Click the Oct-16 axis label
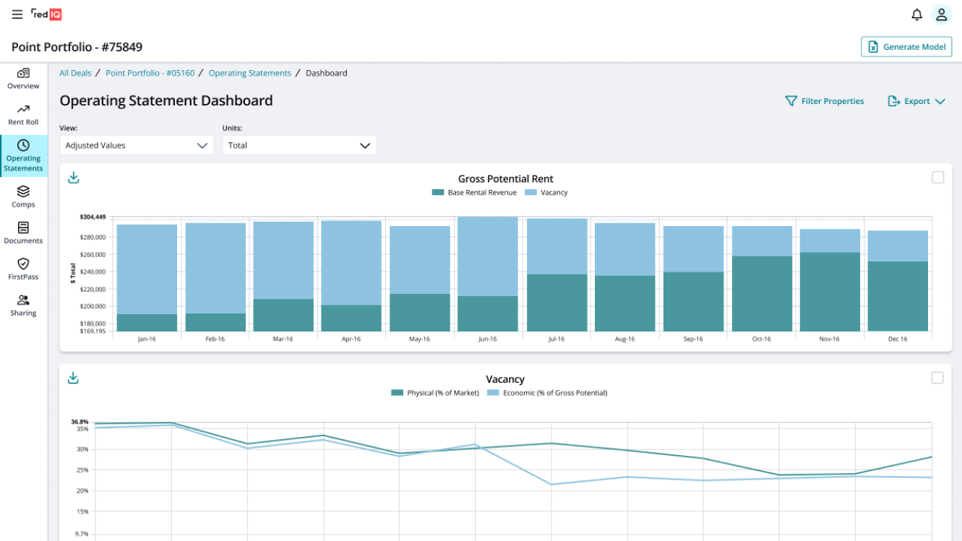The width and height of the screenshot is (962, 541). (x=762, y=339)
